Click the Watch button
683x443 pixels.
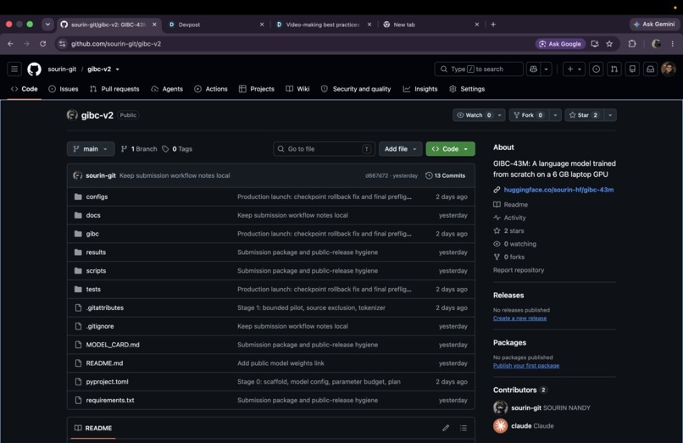point(474,115)
